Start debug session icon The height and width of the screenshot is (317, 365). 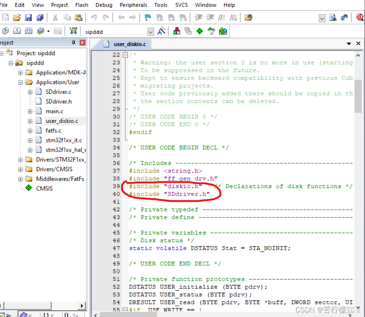(x=360, y=17)
